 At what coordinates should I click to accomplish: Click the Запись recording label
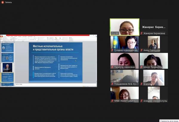click(8, 2)
